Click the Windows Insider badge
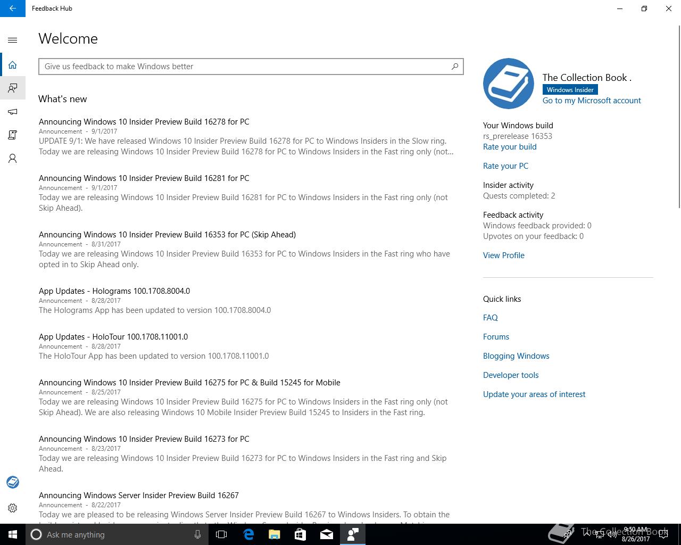Viewport: 681px width, 545px height. point(570,89)
